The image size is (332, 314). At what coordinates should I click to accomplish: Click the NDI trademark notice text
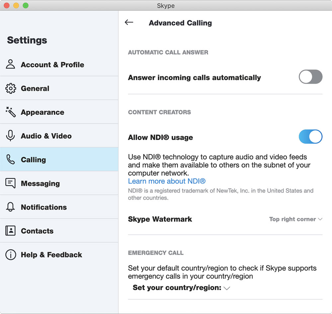point(221,194)
